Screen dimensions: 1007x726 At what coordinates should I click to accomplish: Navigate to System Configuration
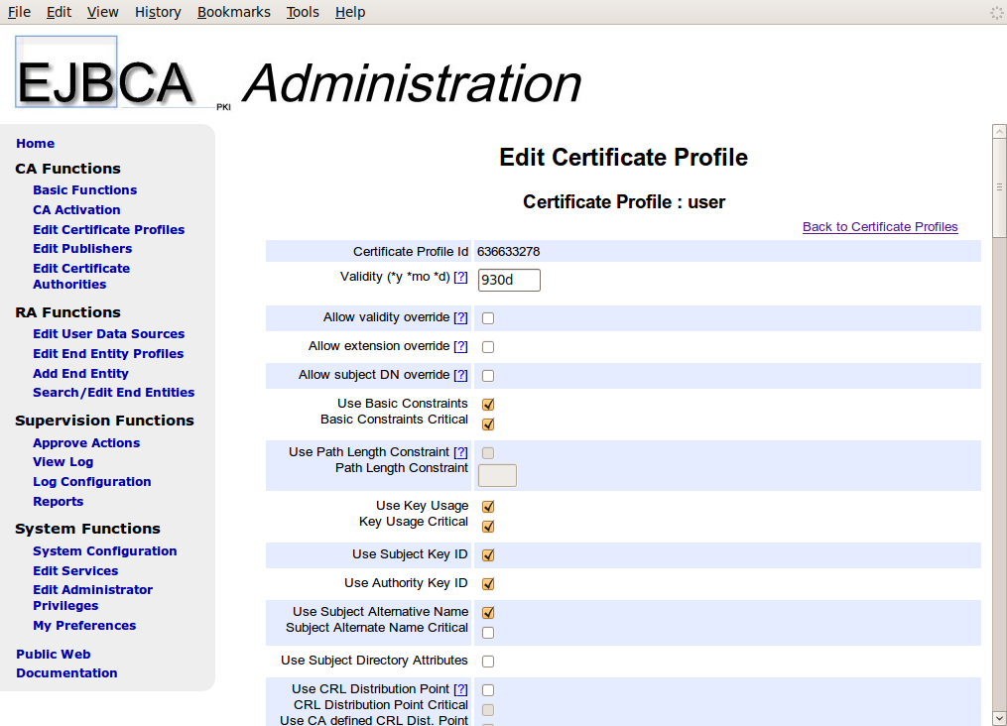(104, 551)
